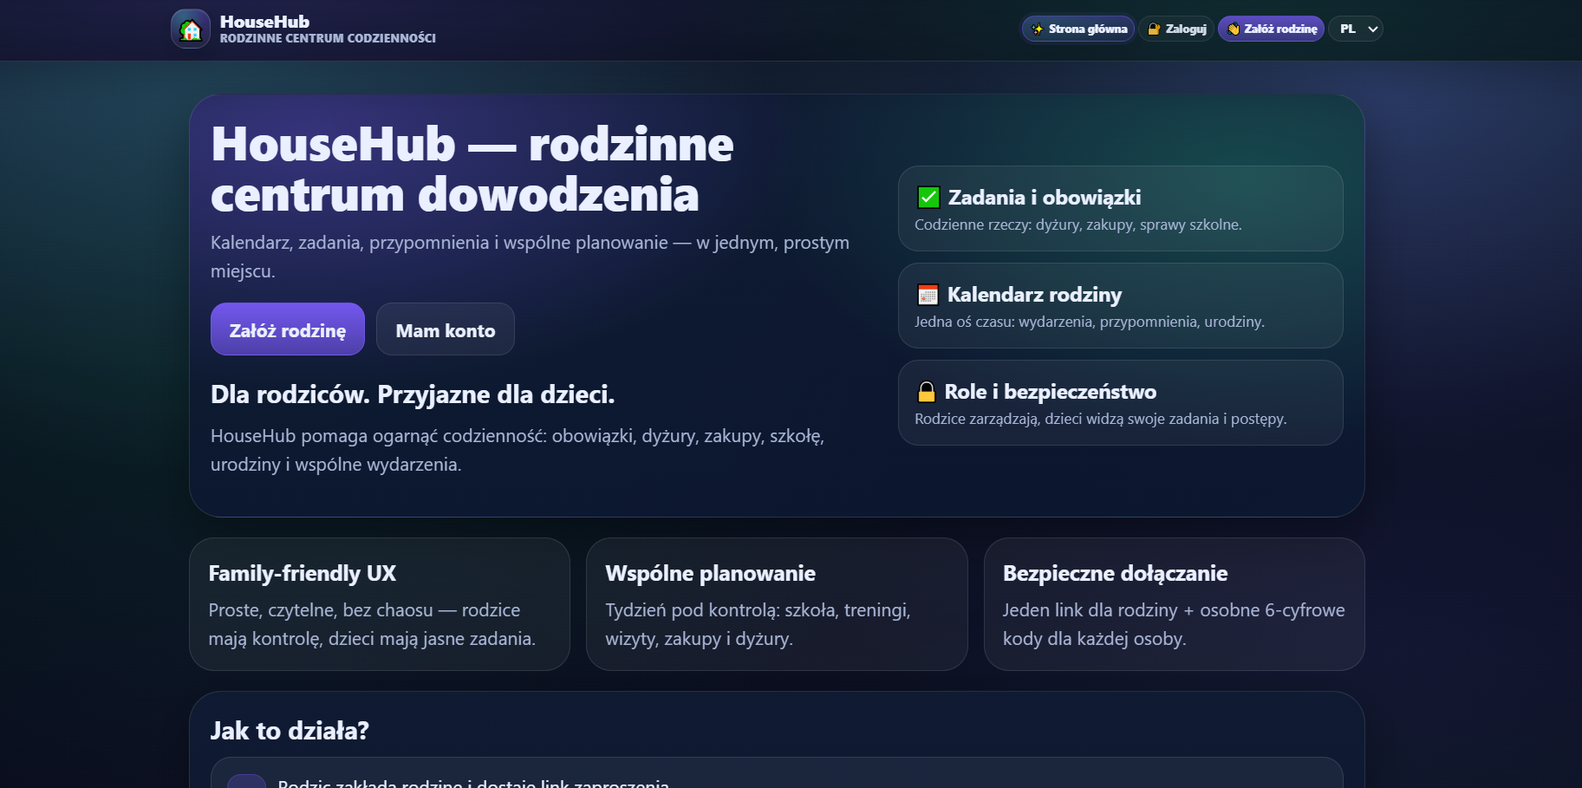The image size is (1582, 788).
Task: Click the padlock icon by Role i bezpieczeństwo
Action: (927, 392)
